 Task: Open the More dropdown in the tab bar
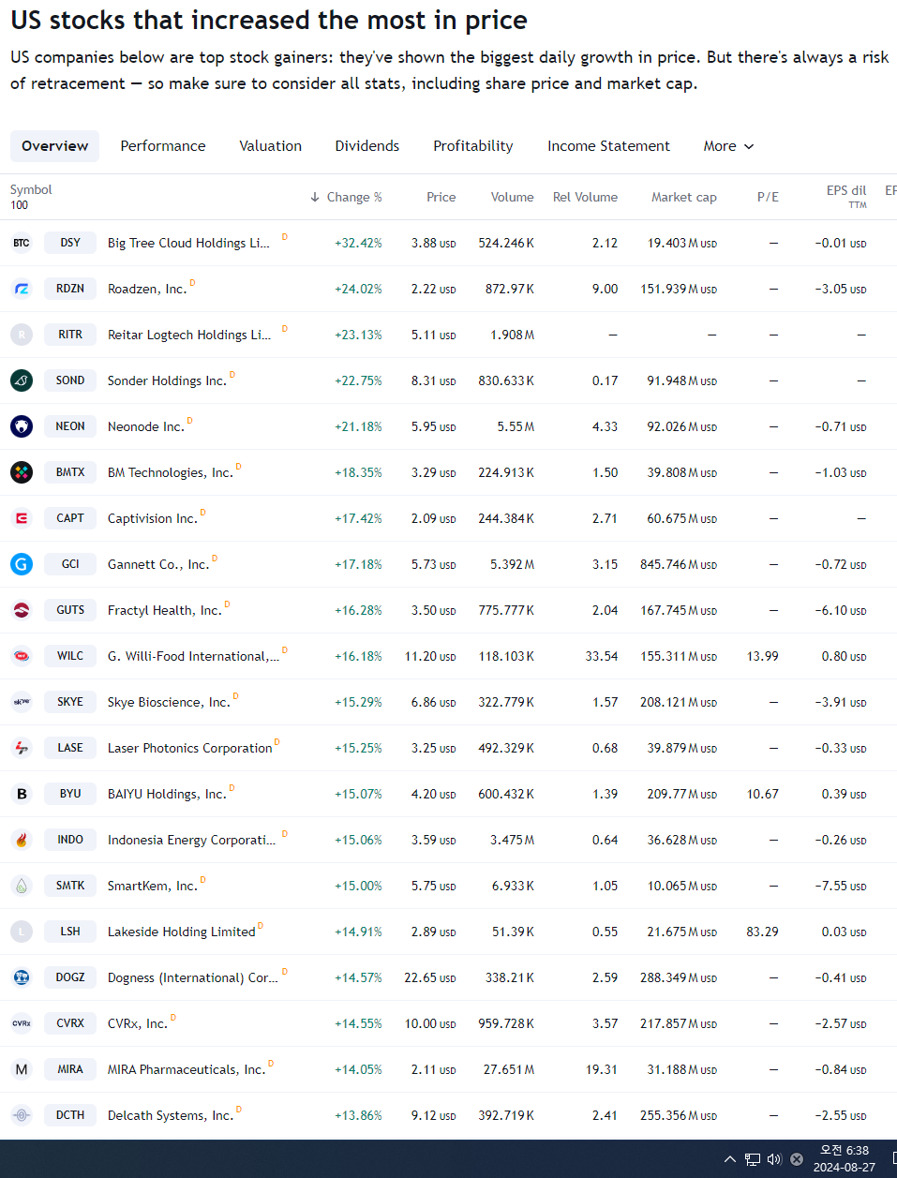click(x=728, y=146)
